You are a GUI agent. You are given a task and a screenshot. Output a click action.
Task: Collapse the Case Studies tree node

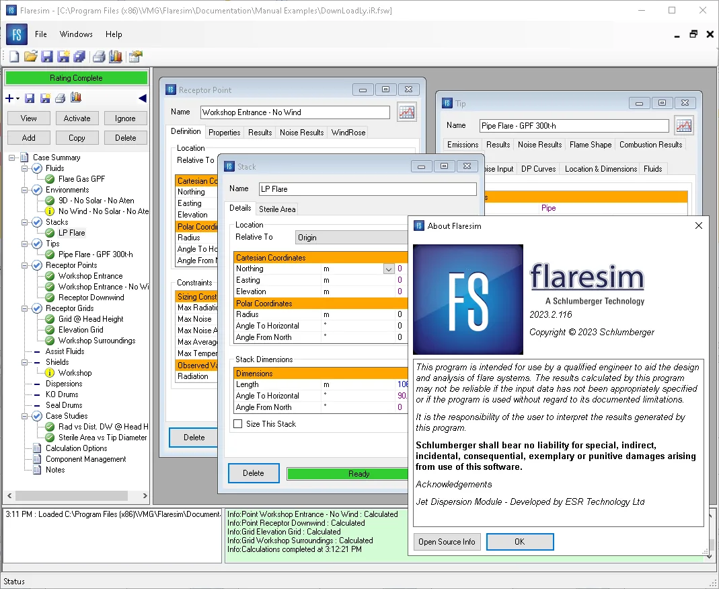point(25,416)
